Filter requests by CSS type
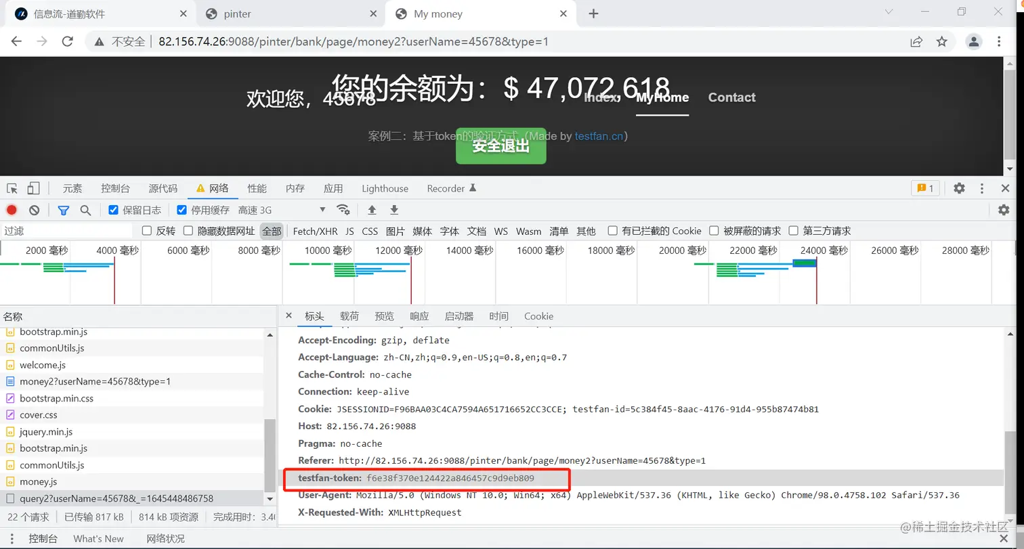 click(x=370, y=231)
